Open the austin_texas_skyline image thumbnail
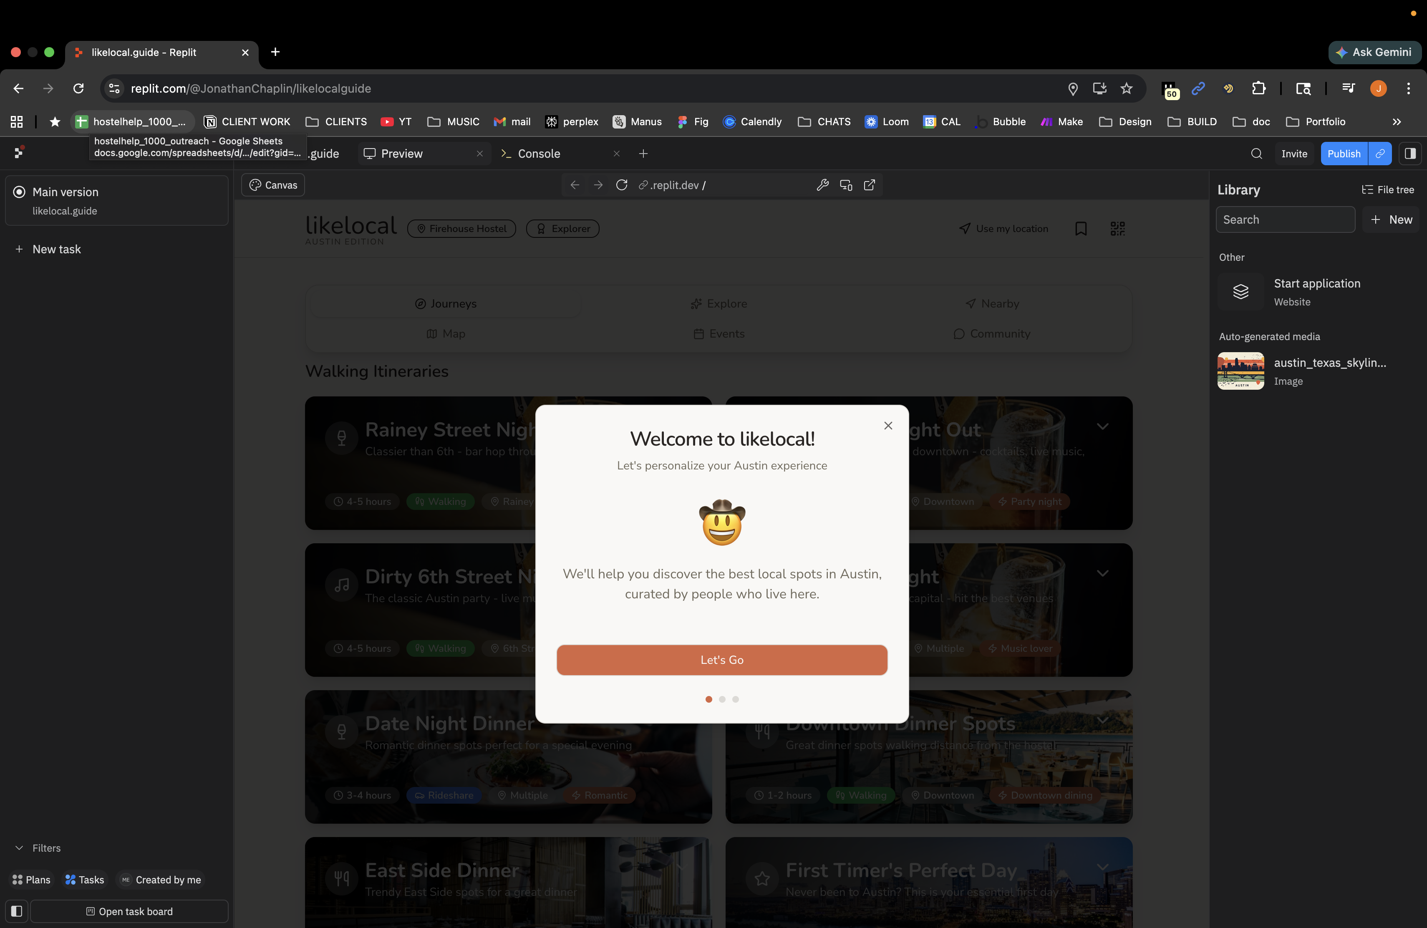This screenshot has height=928, width=1427. coord(1240,371)
